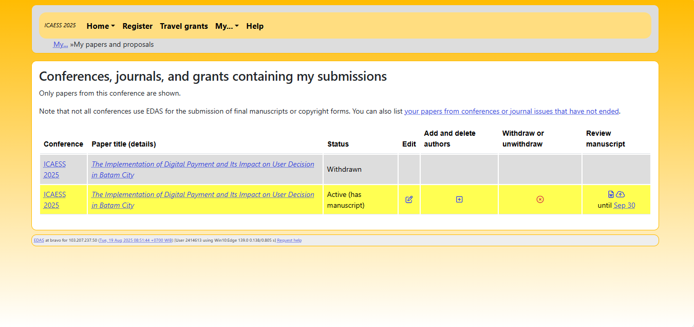Select Help in the navigation bar
Screen dimensions: 694x327
point(255,26)
